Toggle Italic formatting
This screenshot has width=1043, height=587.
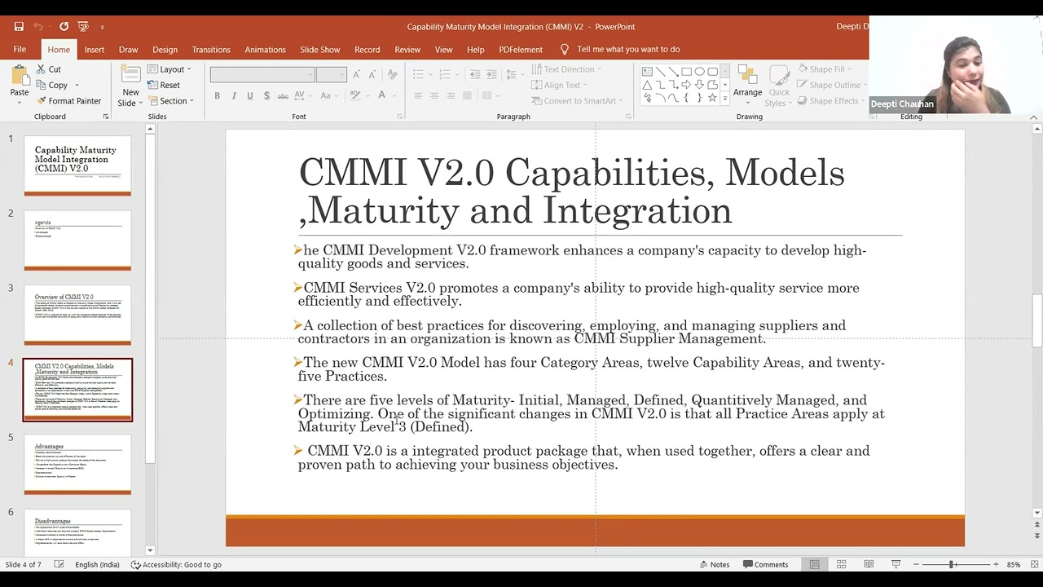(x=234, y=95)
